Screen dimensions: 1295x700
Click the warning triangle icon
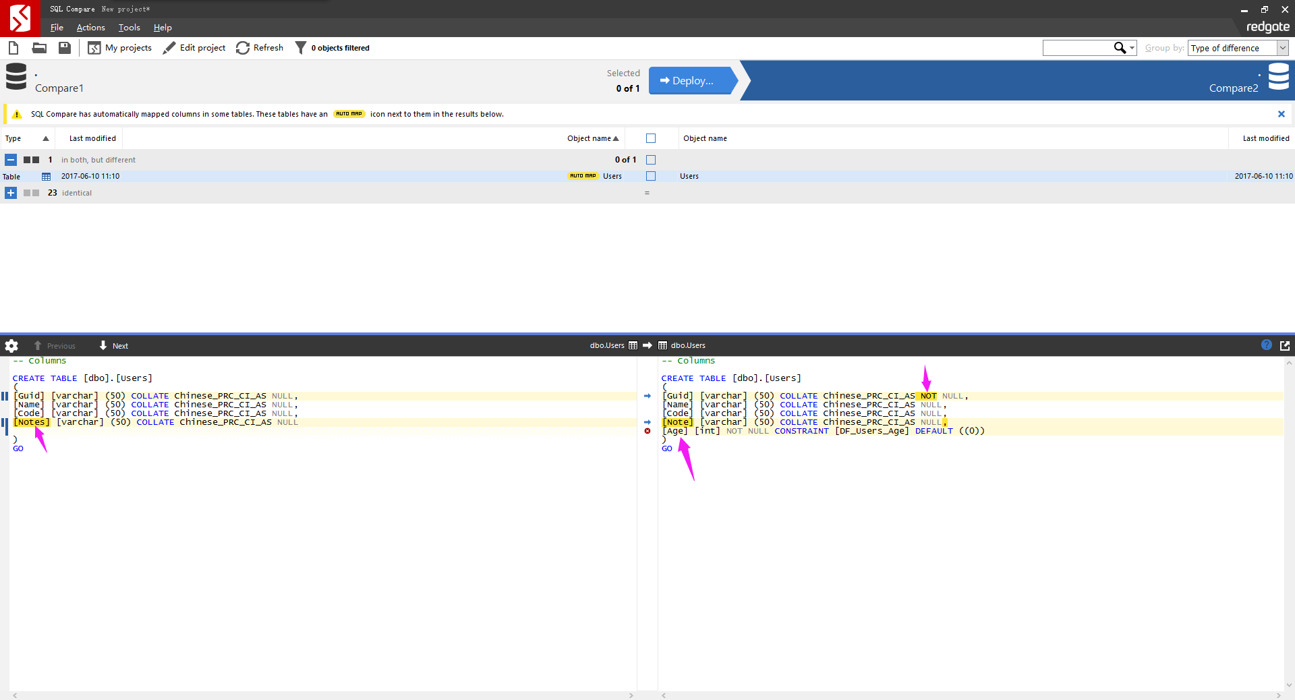point(17,114)
